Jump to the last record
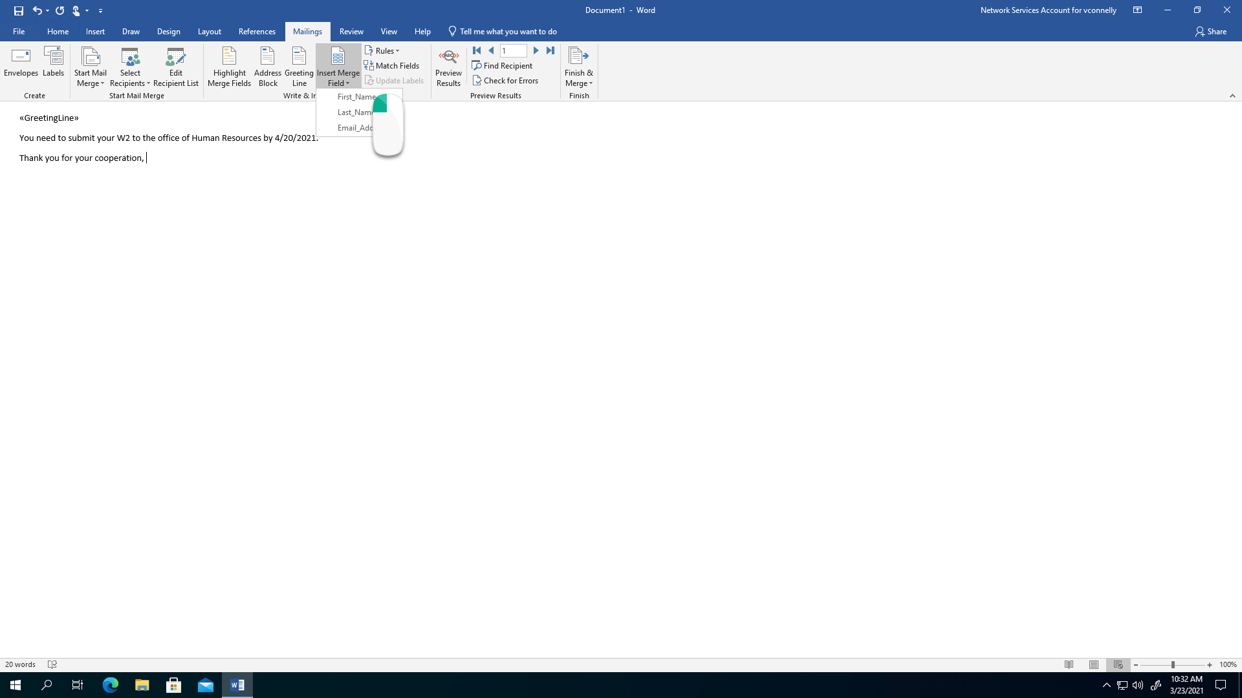This screenshot has height=698, width=1242. [550, 50]
